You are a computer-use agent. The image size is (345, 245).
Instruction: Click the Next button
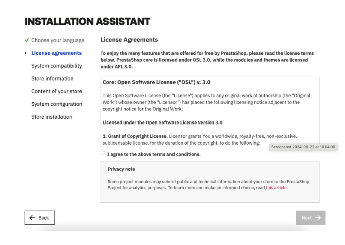pyautogui.click(x=310, y=218)
